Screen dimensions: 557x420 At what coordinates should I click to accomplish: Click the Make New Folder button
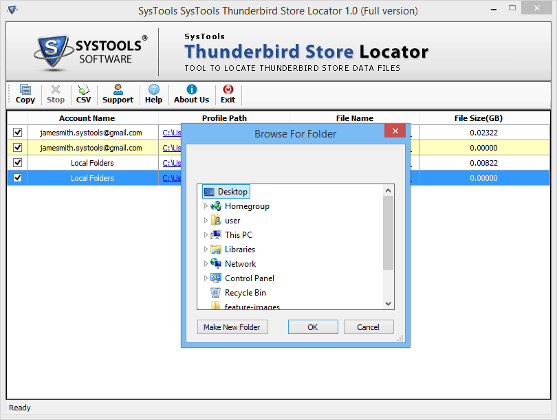(232, 327)
